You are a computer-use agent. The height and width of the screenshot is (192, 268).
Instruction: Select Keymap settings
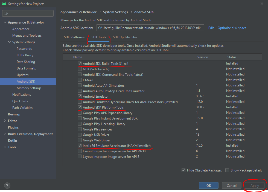(14, 114)
